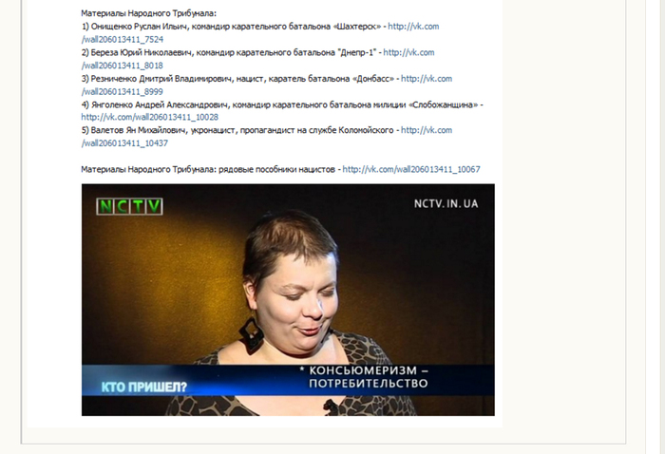Viewport: 665px width, 454px height.
Task: Open link vk.com/wall206013411_10028
Action: coord(150,117)
